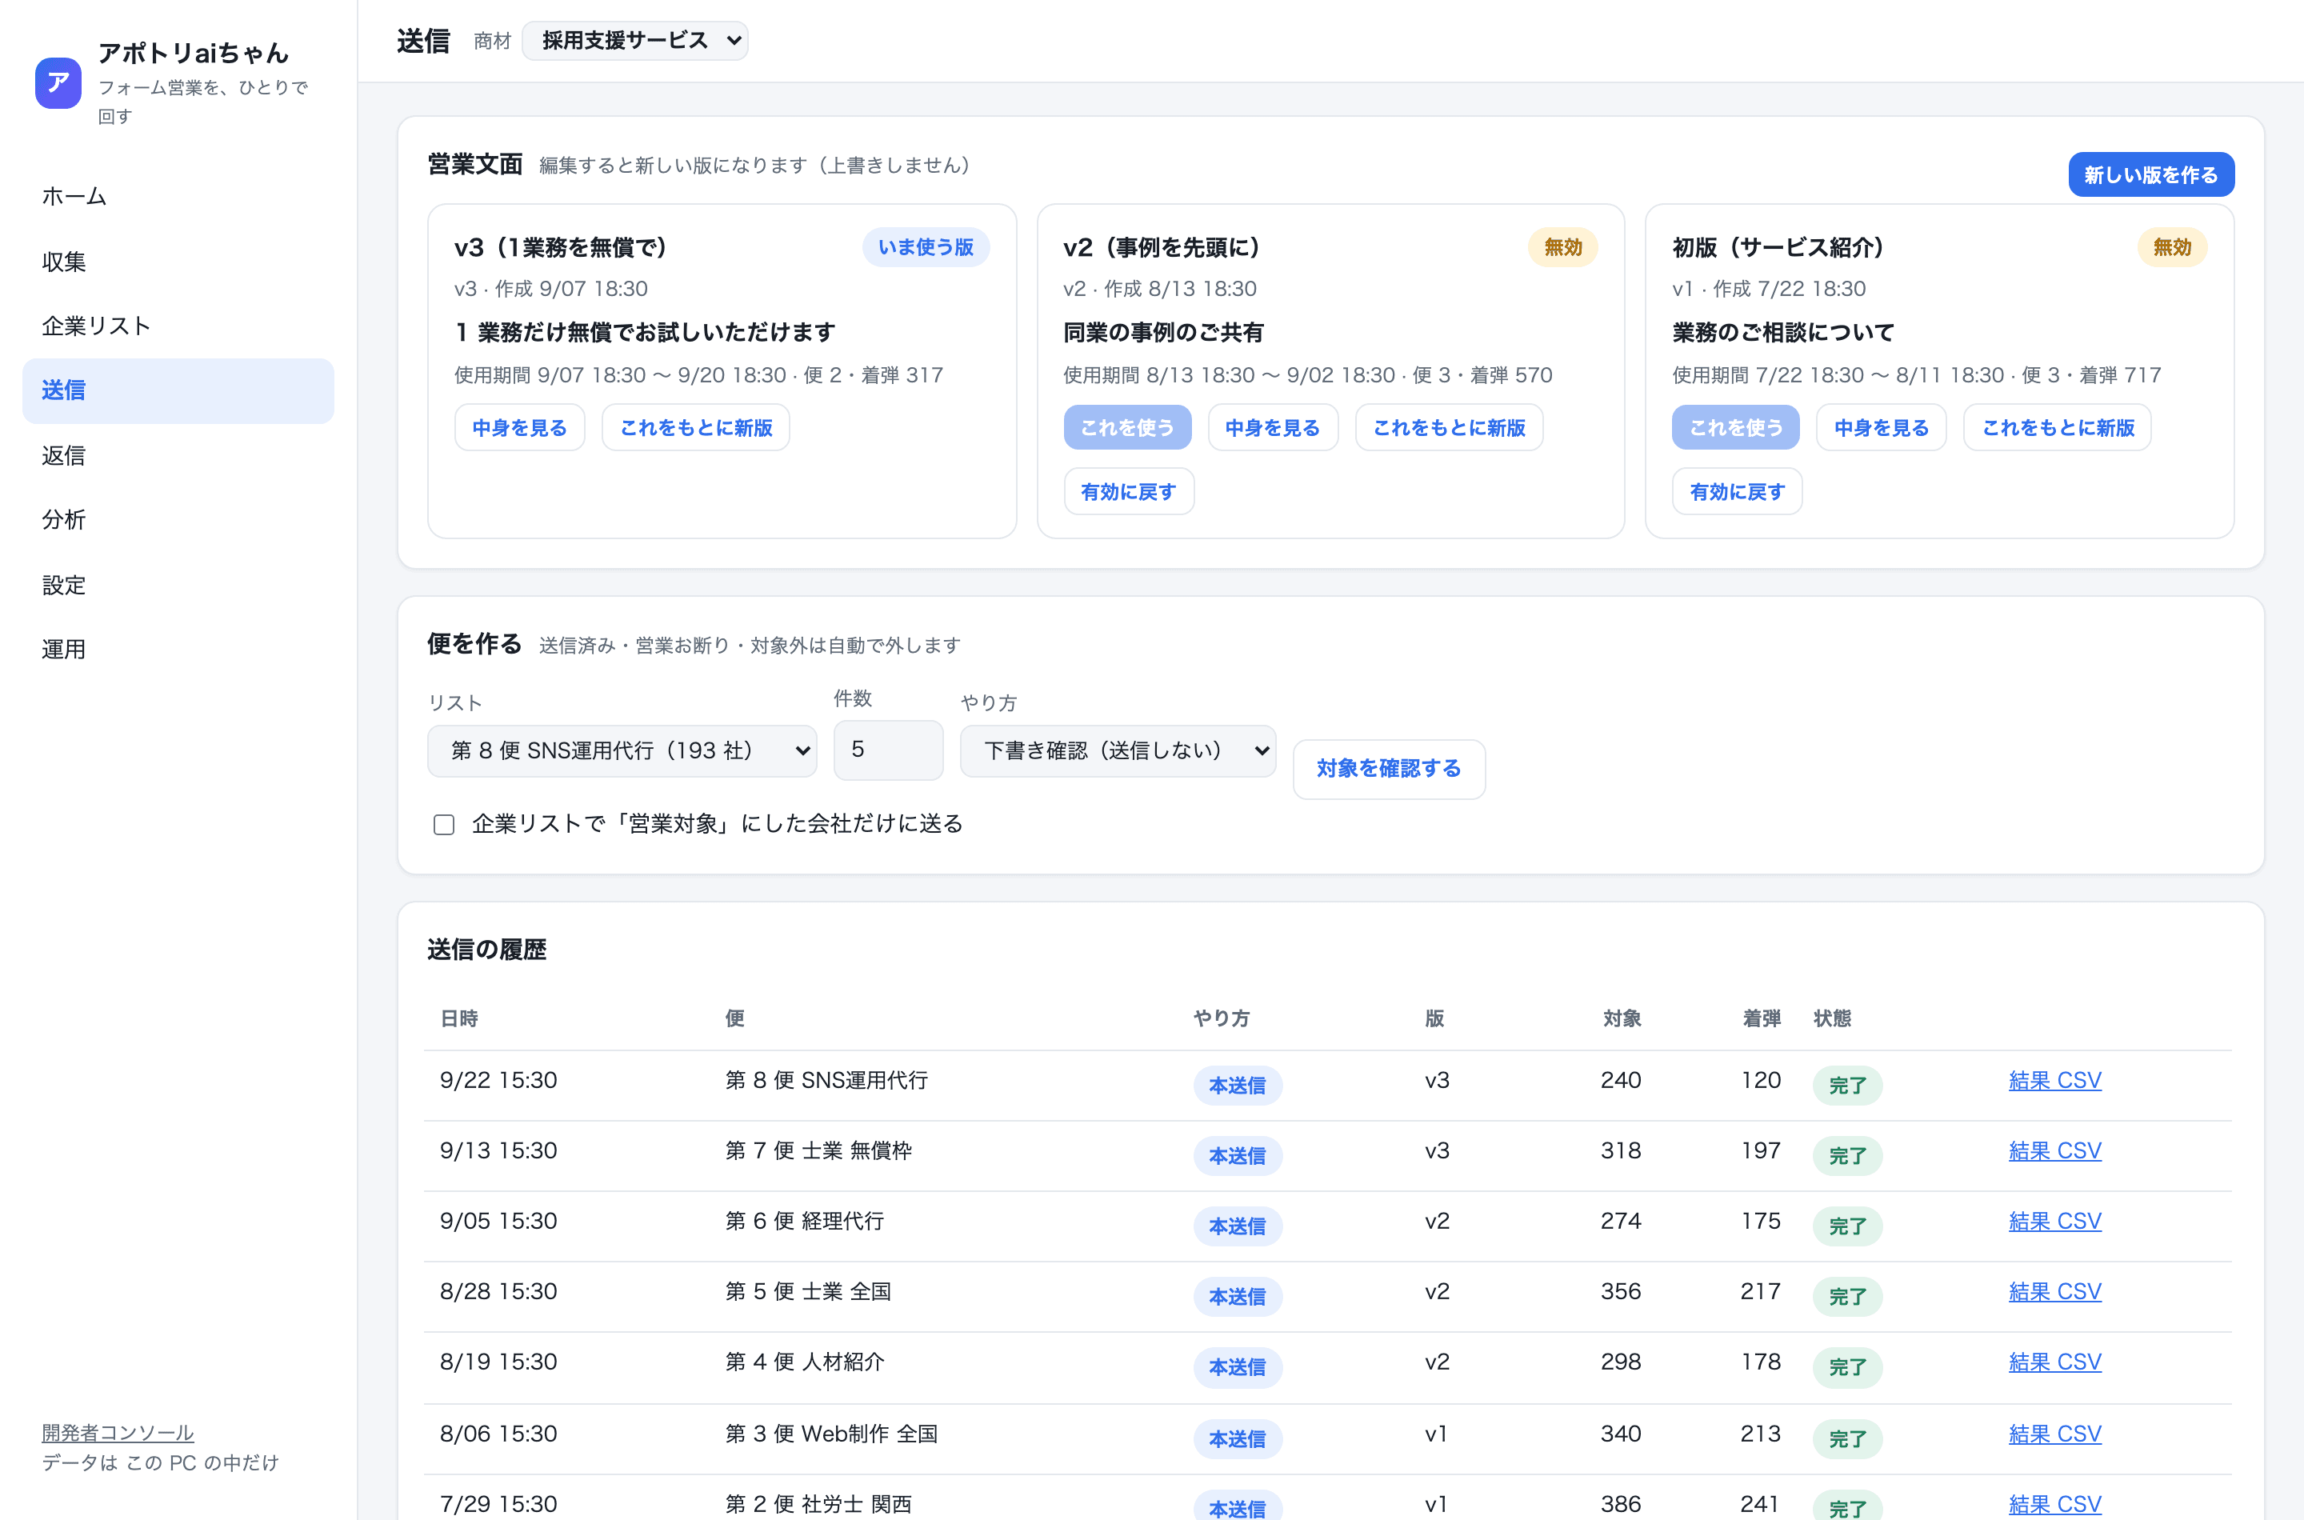The height and width of the screenshot is (1520, 2304).
Task: Open 運用 in the sidebar
Action: coord(178,649)
